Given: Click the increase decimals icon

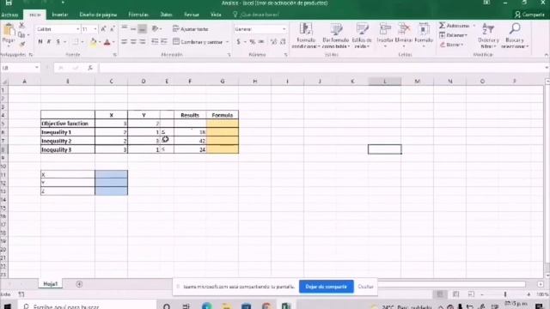Looking at the screenshot, I should pos(273,42).
